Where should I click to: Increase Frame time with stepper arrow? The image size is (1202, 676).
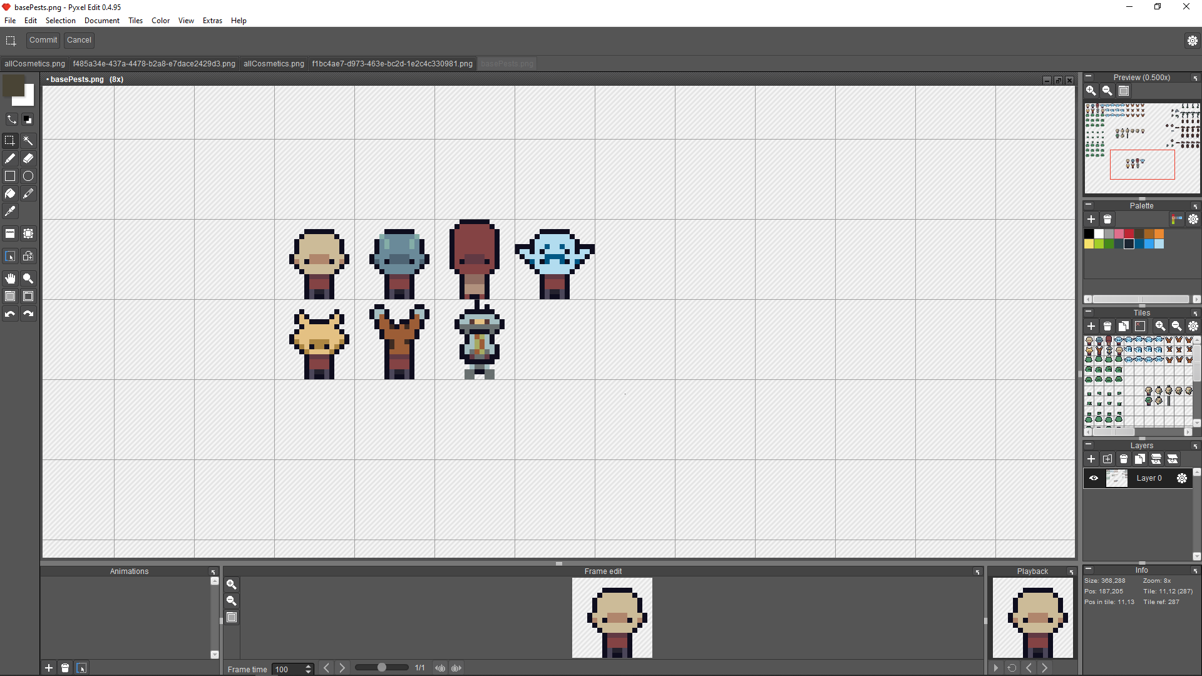(x=308, y=666)
